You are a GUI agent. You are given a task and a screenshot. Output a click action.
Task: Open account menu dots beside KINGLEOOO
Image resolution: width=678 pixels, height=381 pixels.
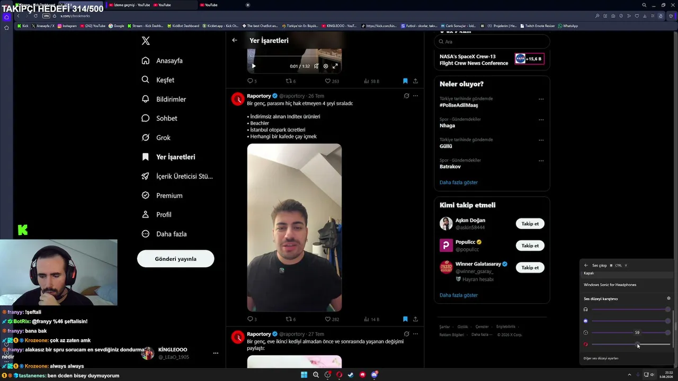click(216, 353)
